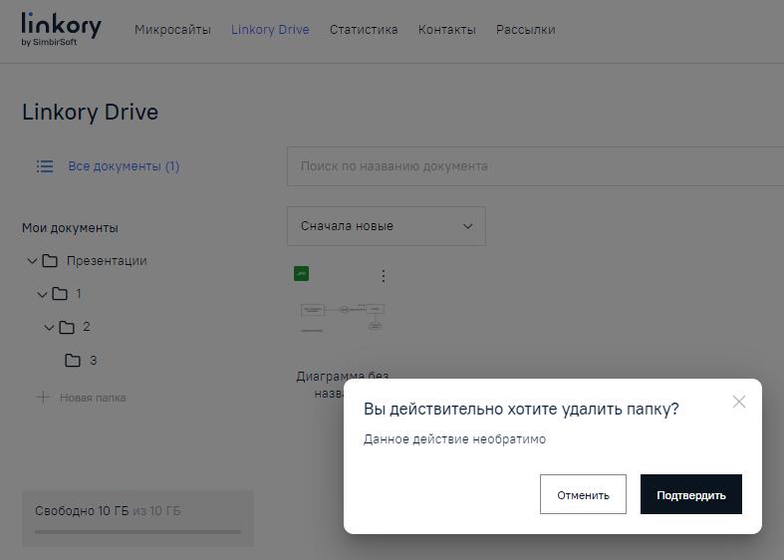Click the plus icon for Новая папка
This screenshot has width=784, height=560.
tap(43, 398)
